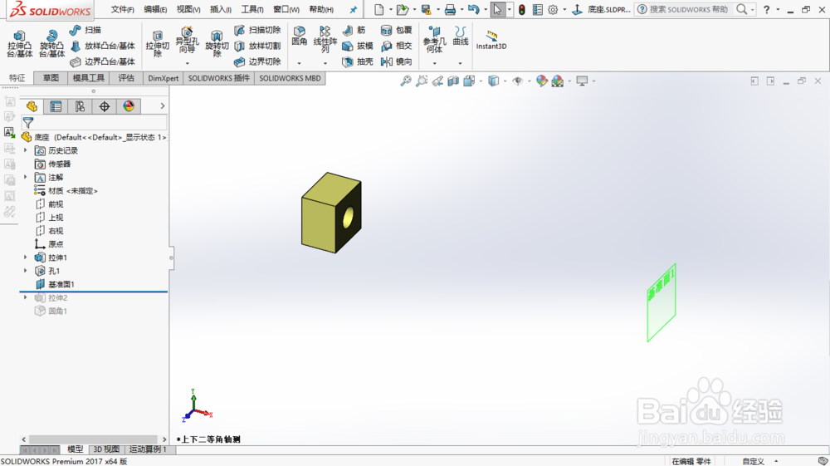Image resolution: width=830 pixels, height=466 pixels.
Task: Open the 参考几何体 reference geometry tool
Action: tap(434, 40)
